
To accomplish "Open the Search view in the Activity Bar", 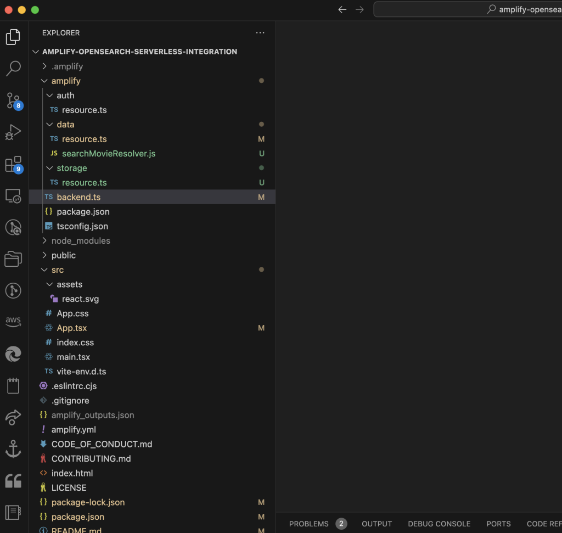I will (13, 68).
